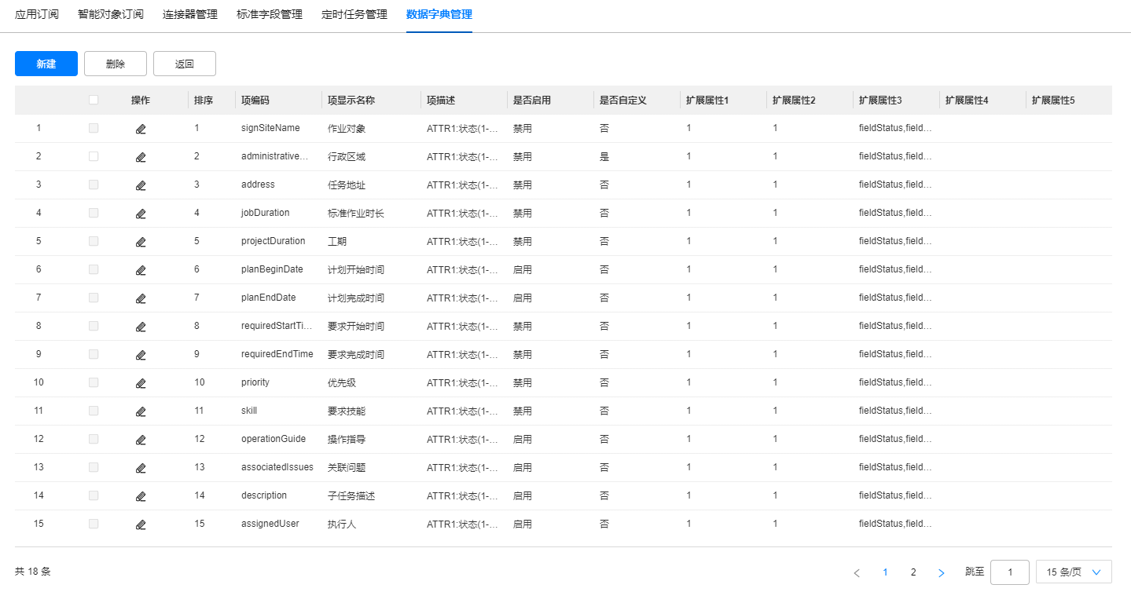The image size is (1131, 592).
Task: Select the planEndDate row checkbox
Action: coord(94,298)
